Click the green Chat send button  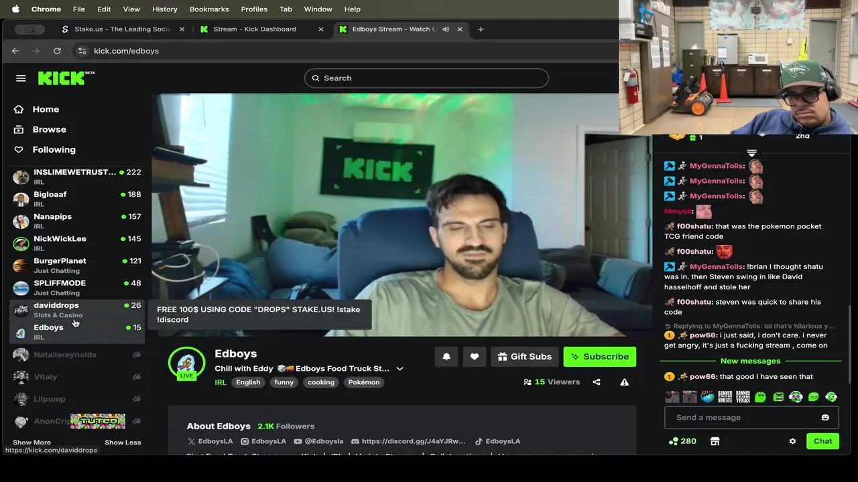pos(822,441)
